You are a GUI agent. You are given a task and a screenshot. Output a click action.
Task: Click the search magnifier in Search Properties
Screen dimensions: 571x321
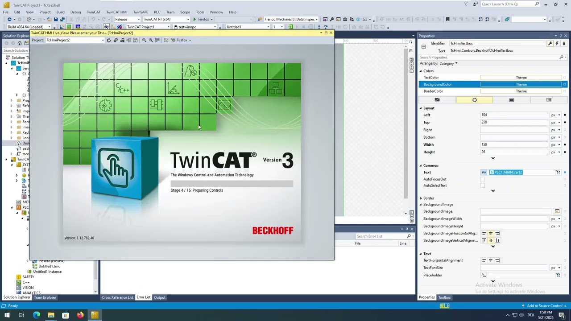[561, 57]
